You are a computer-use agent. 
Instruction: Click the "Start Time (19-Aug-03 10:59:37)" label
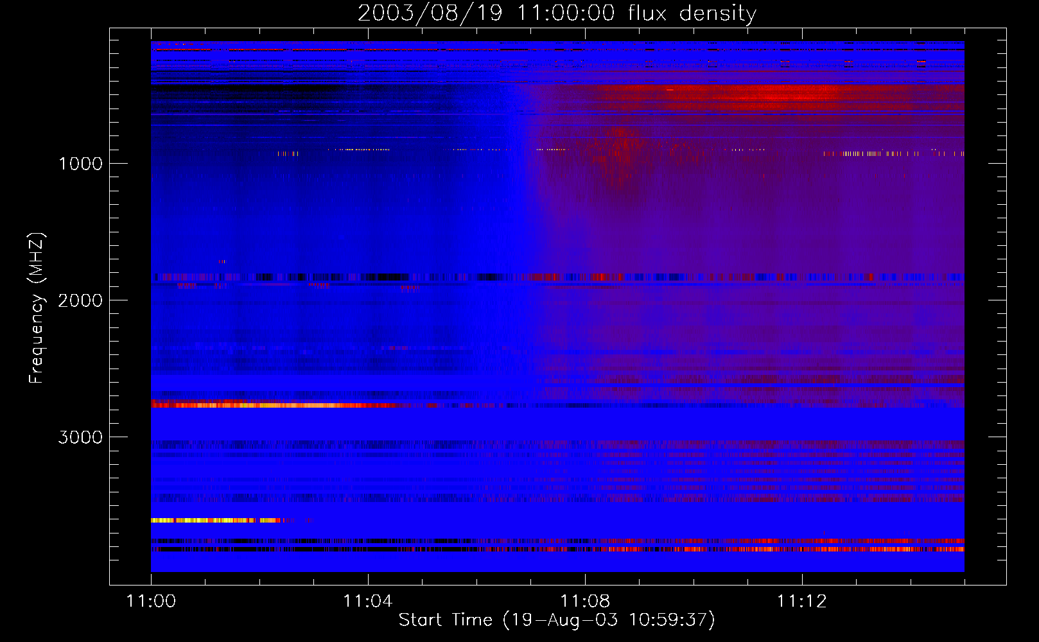(x=557, y=620)
